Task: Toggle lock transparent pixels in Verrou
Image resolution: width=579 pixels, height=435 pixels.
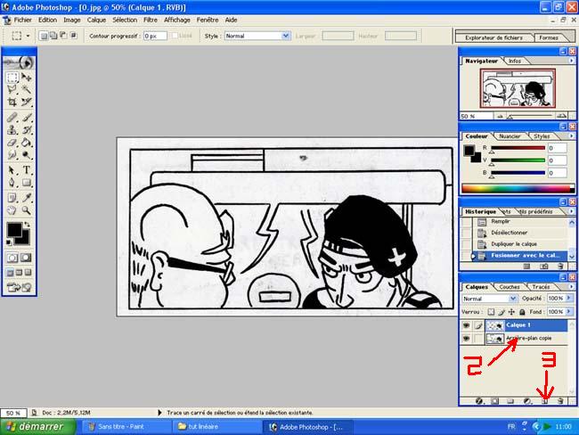Action: click(x=491, y=312)
